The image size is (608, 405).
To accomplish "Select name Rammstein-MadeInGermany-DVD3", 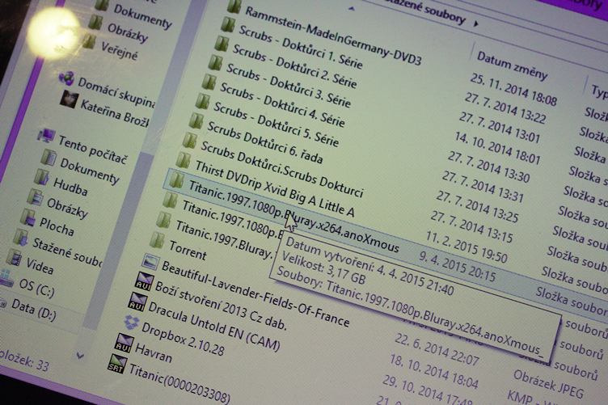I will [x=333, y=36].
